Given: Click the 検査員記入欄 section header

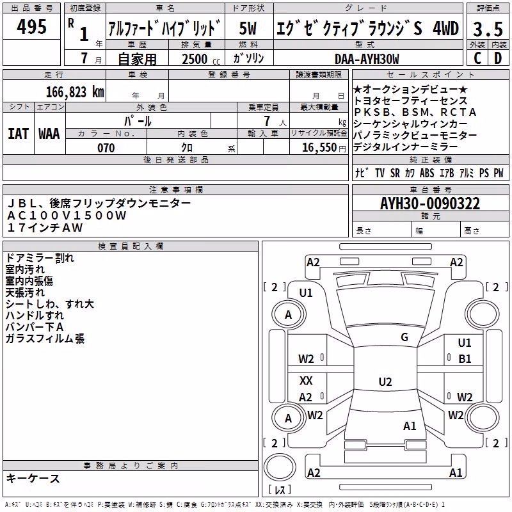Looking at the screenshot, I should tap(131, 246).
